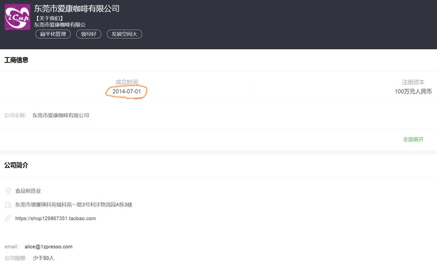
Task: Click the iCup company logo
Action: pos(17,17)
